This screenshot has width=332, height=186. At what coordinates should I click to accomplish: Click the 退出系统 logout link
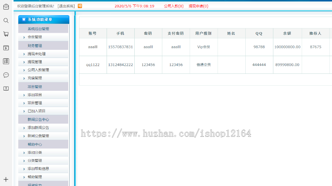click(66, 6)
